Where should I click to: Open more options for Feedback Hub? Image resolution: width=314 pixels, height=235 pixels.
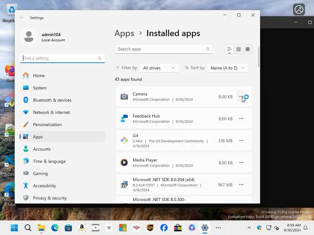coord(241,118)
